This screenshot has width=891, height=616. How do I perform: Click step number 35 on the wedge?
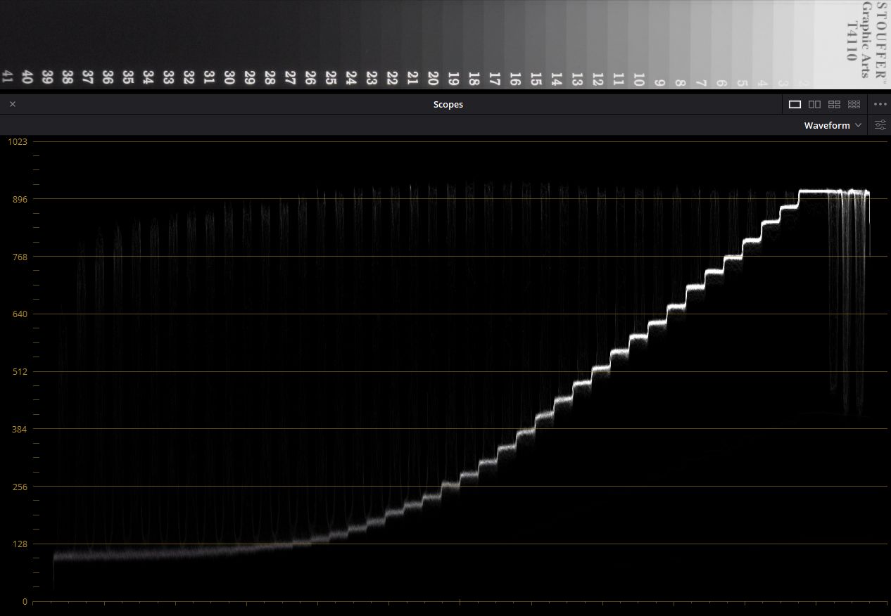click(128, 77)
